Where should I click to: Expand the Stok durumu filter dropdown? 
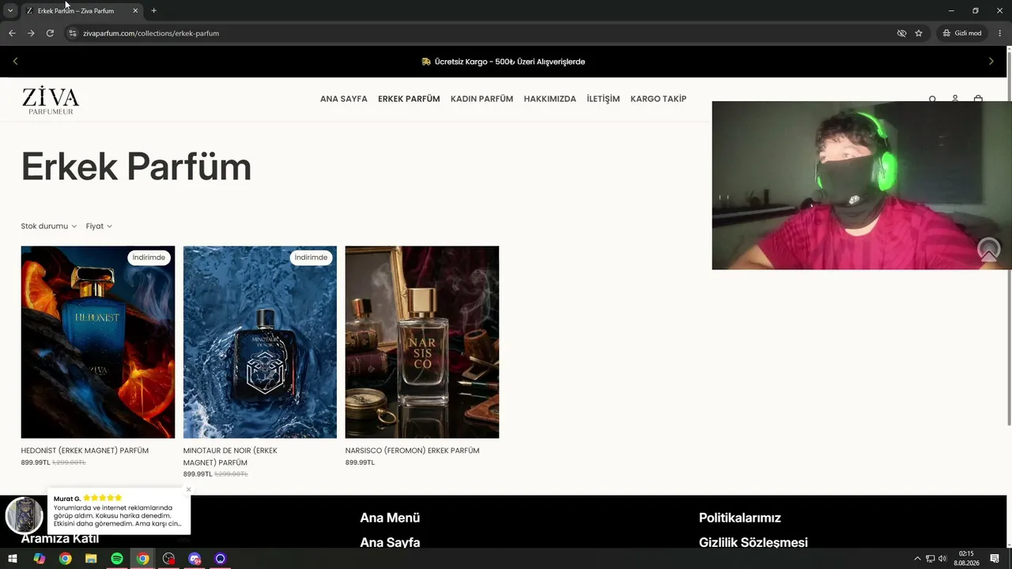click(49, 226)
